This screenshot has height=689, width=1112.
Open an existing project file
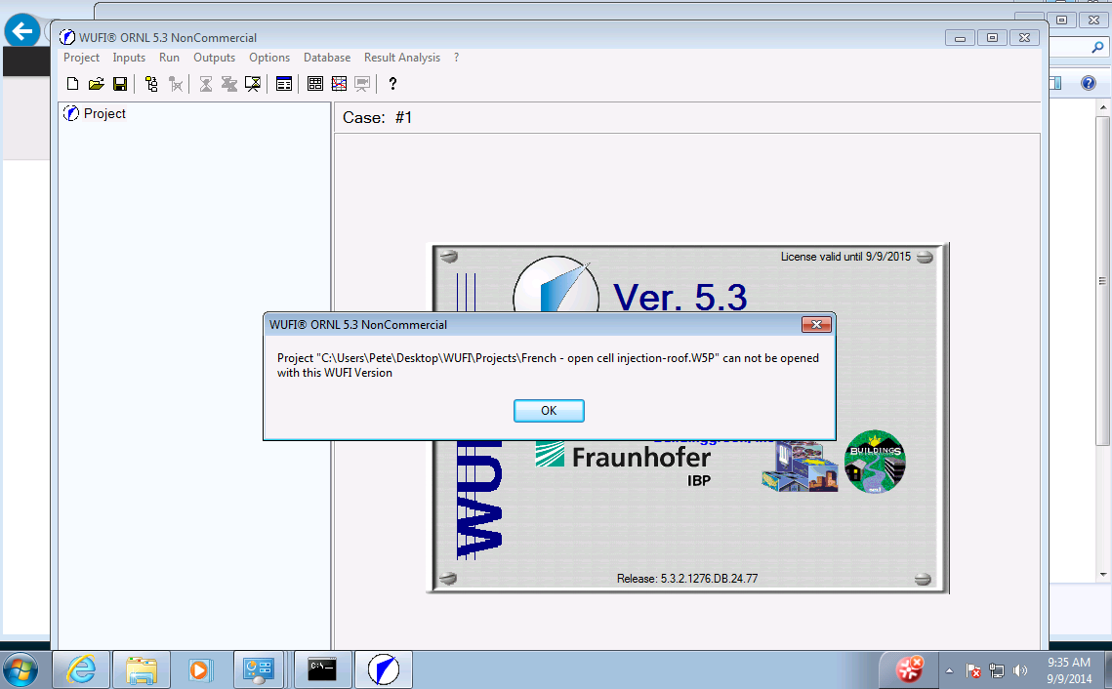pyautogui.click(x=96, y=83)
